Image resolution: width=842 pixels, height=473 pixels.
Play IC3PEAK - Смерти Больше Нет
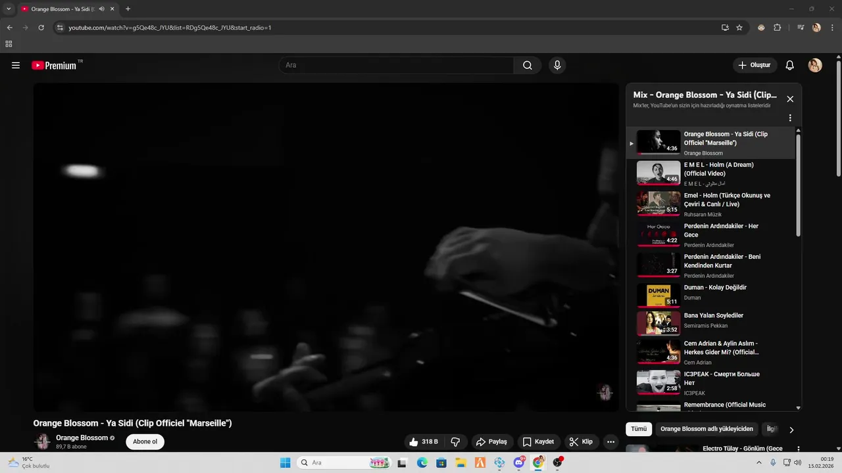coord(710,383)
